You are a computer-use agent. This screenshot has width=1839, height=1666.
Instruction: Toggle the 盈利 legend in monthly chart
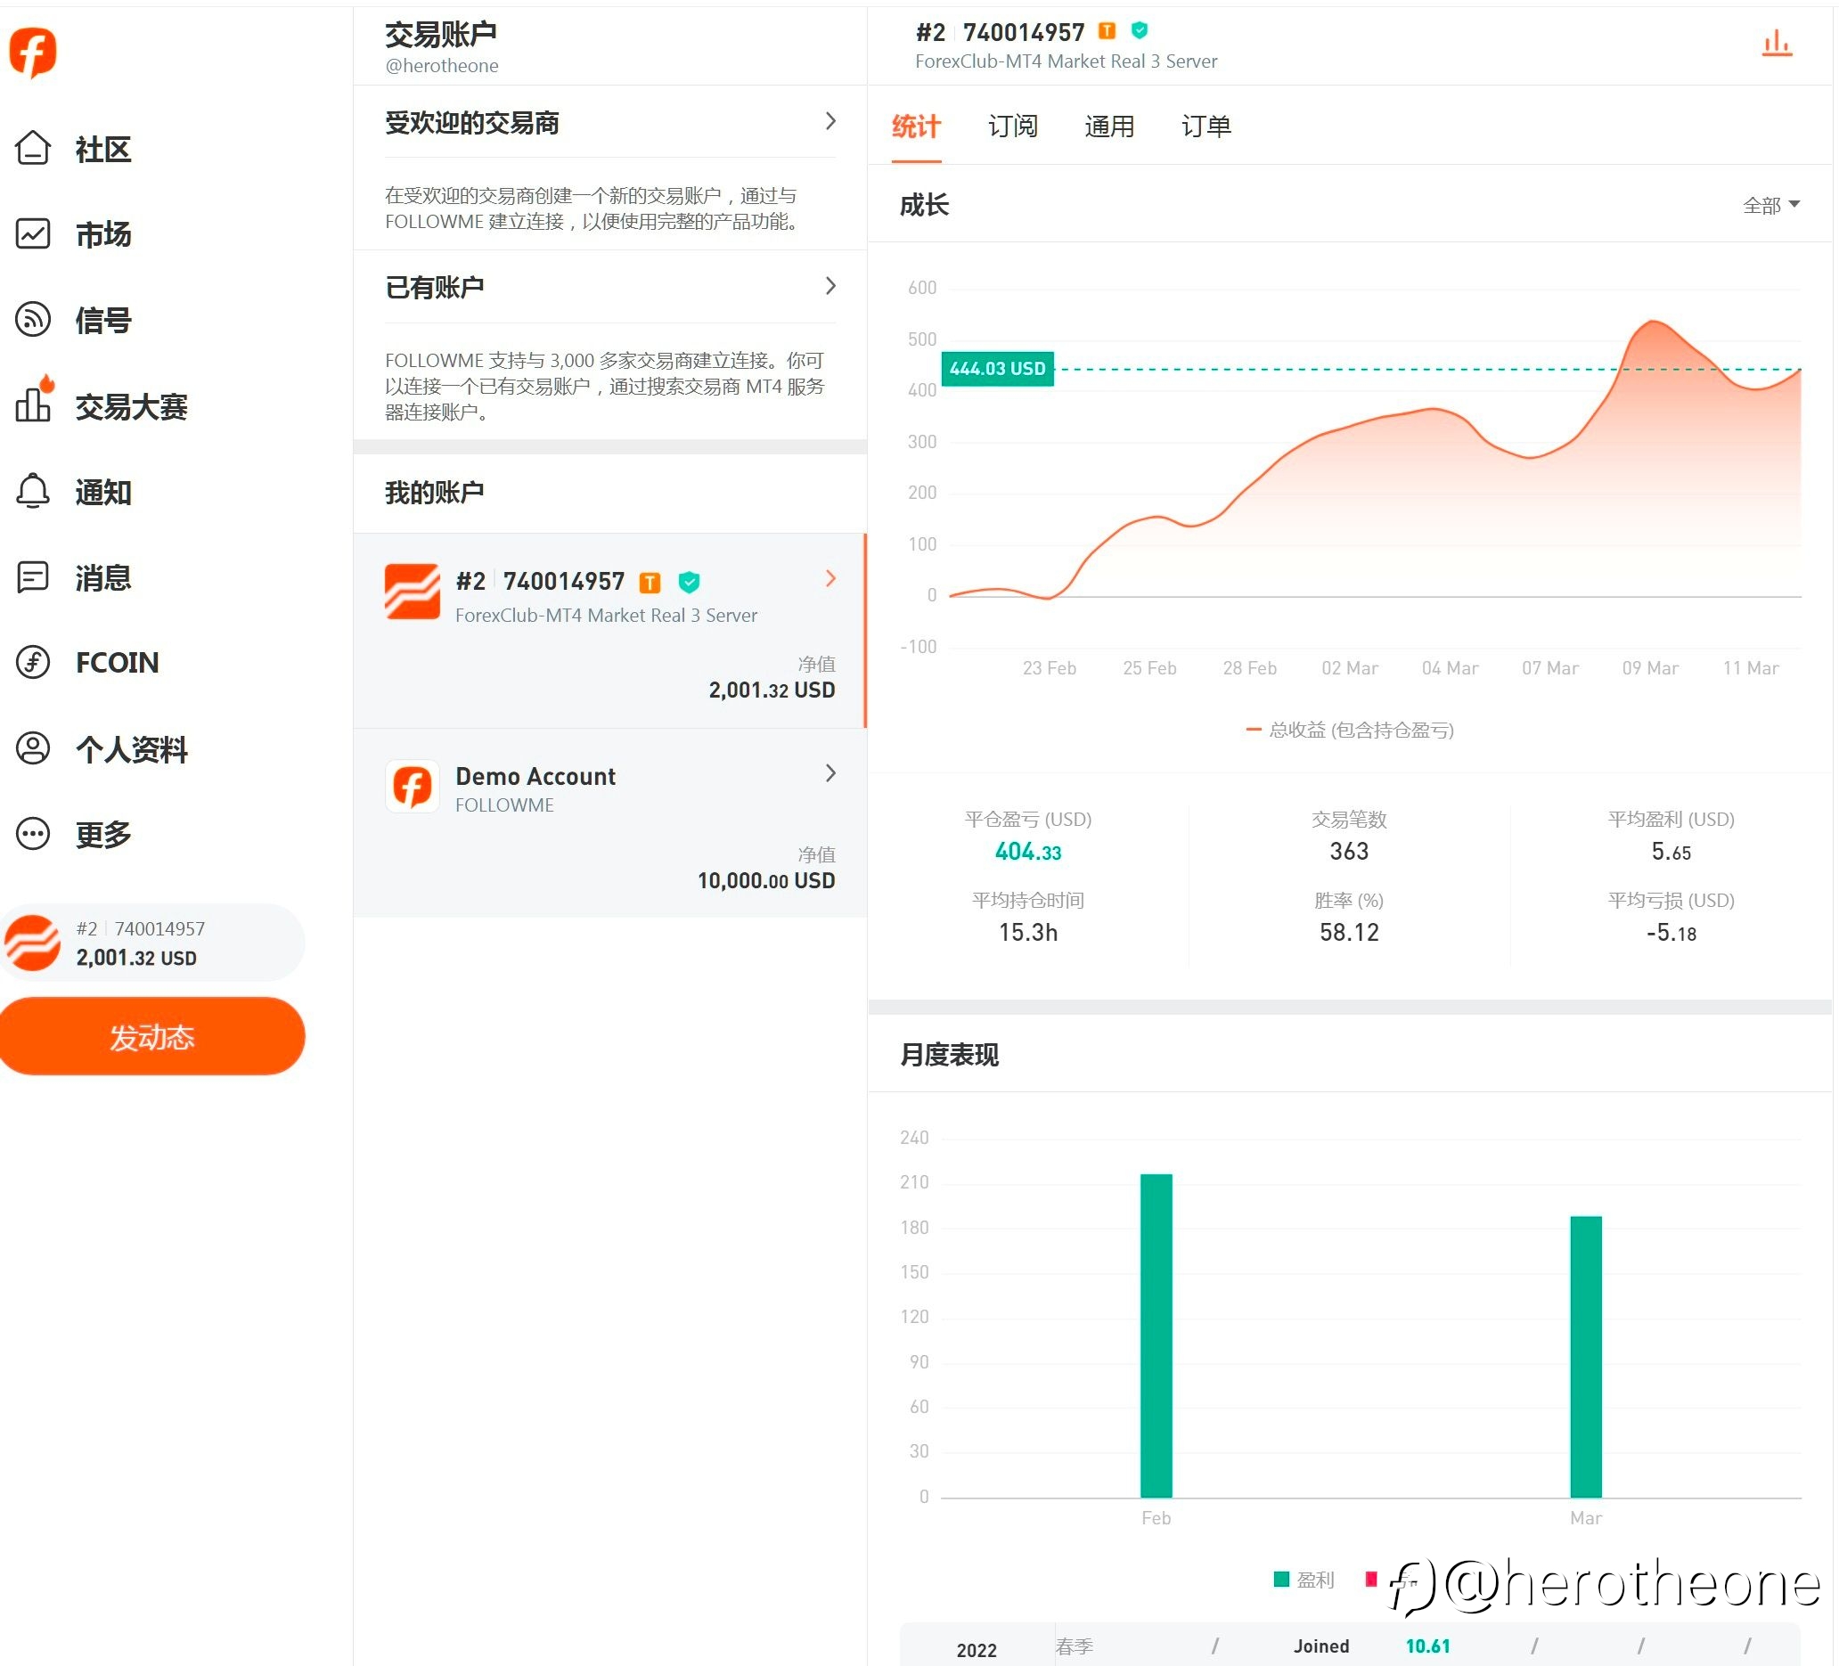pos(1304,1580)
